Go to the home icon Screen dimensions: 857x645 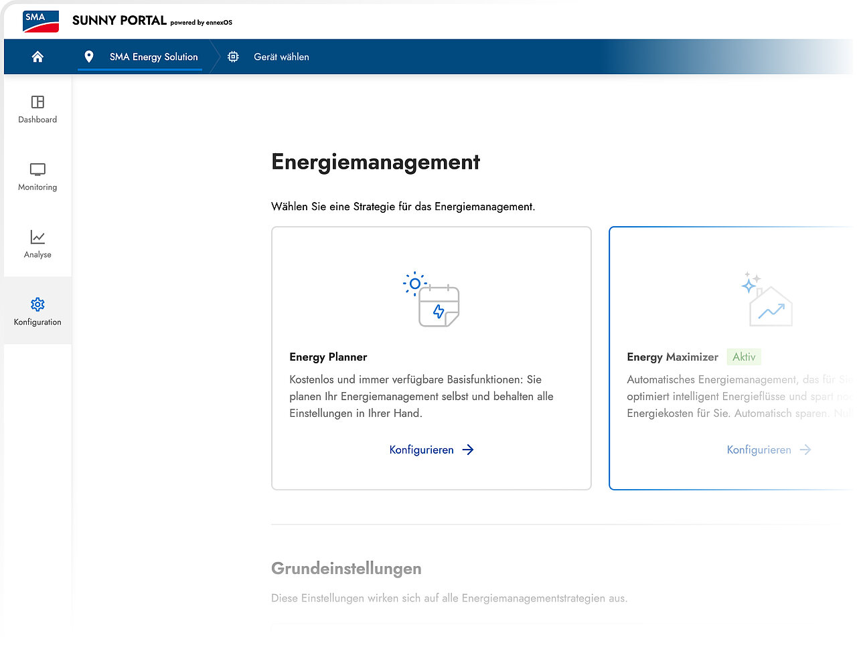click(37, 57)
